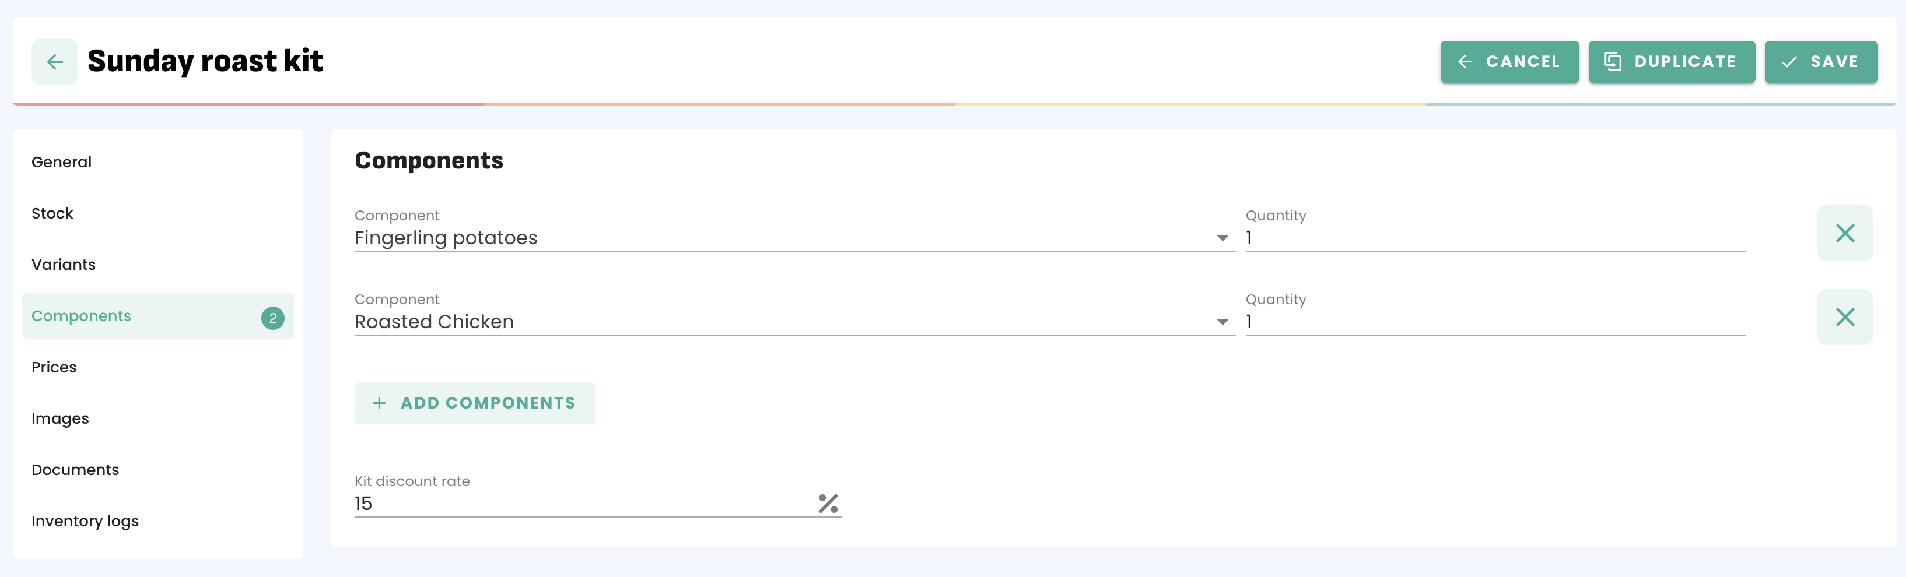Click the back arrow beside Sunday roast kit

(55, 62)
